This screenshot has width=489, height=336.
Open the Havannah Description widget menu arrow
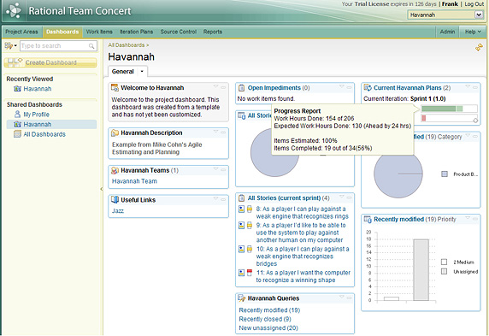[x=215, y=132]
